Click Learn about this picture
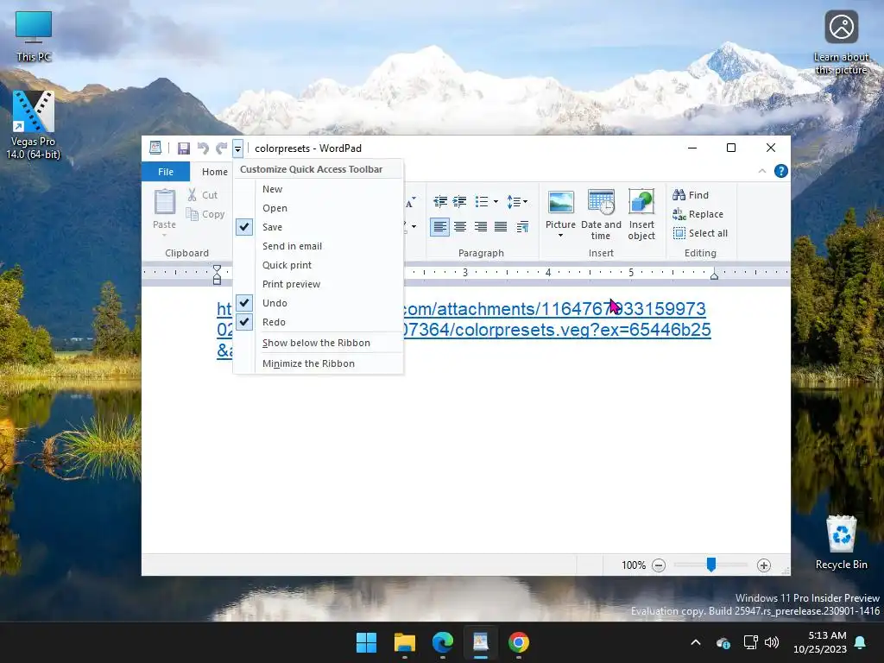884x663 pixels. click(841, 43)
